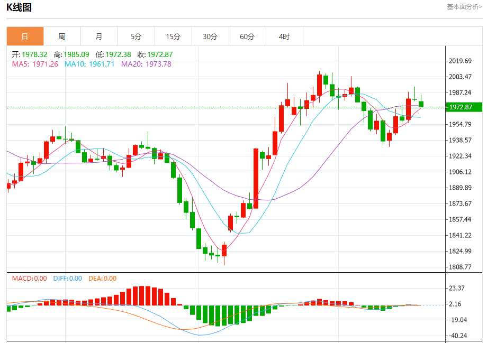This screenshot has height=343, width=487.
Task: Click the -40.24 MACD axis label
Action: 457,336
